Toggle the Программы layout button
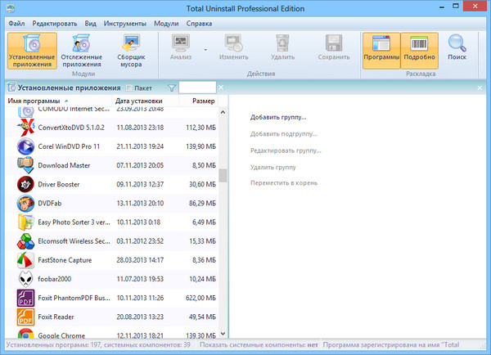This screenshot has width=491, height=355. point(381,50)
